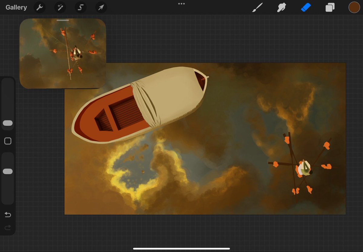Viewport: 363px width, 252px height.
Task: Tap the home indicator bar
Action: click(182, 249)
